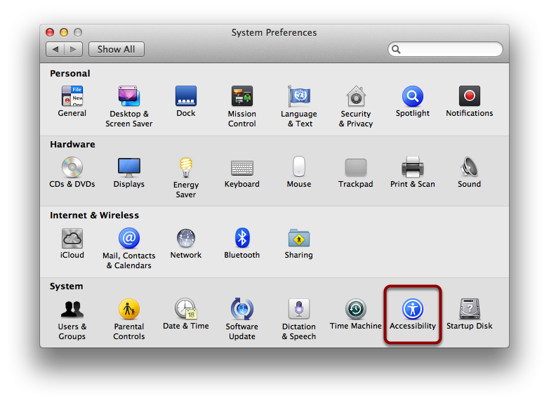Screen dimensions: 549x403
Task: Open the Time Machine preferences icon
Action: click(x=356, y=309)
